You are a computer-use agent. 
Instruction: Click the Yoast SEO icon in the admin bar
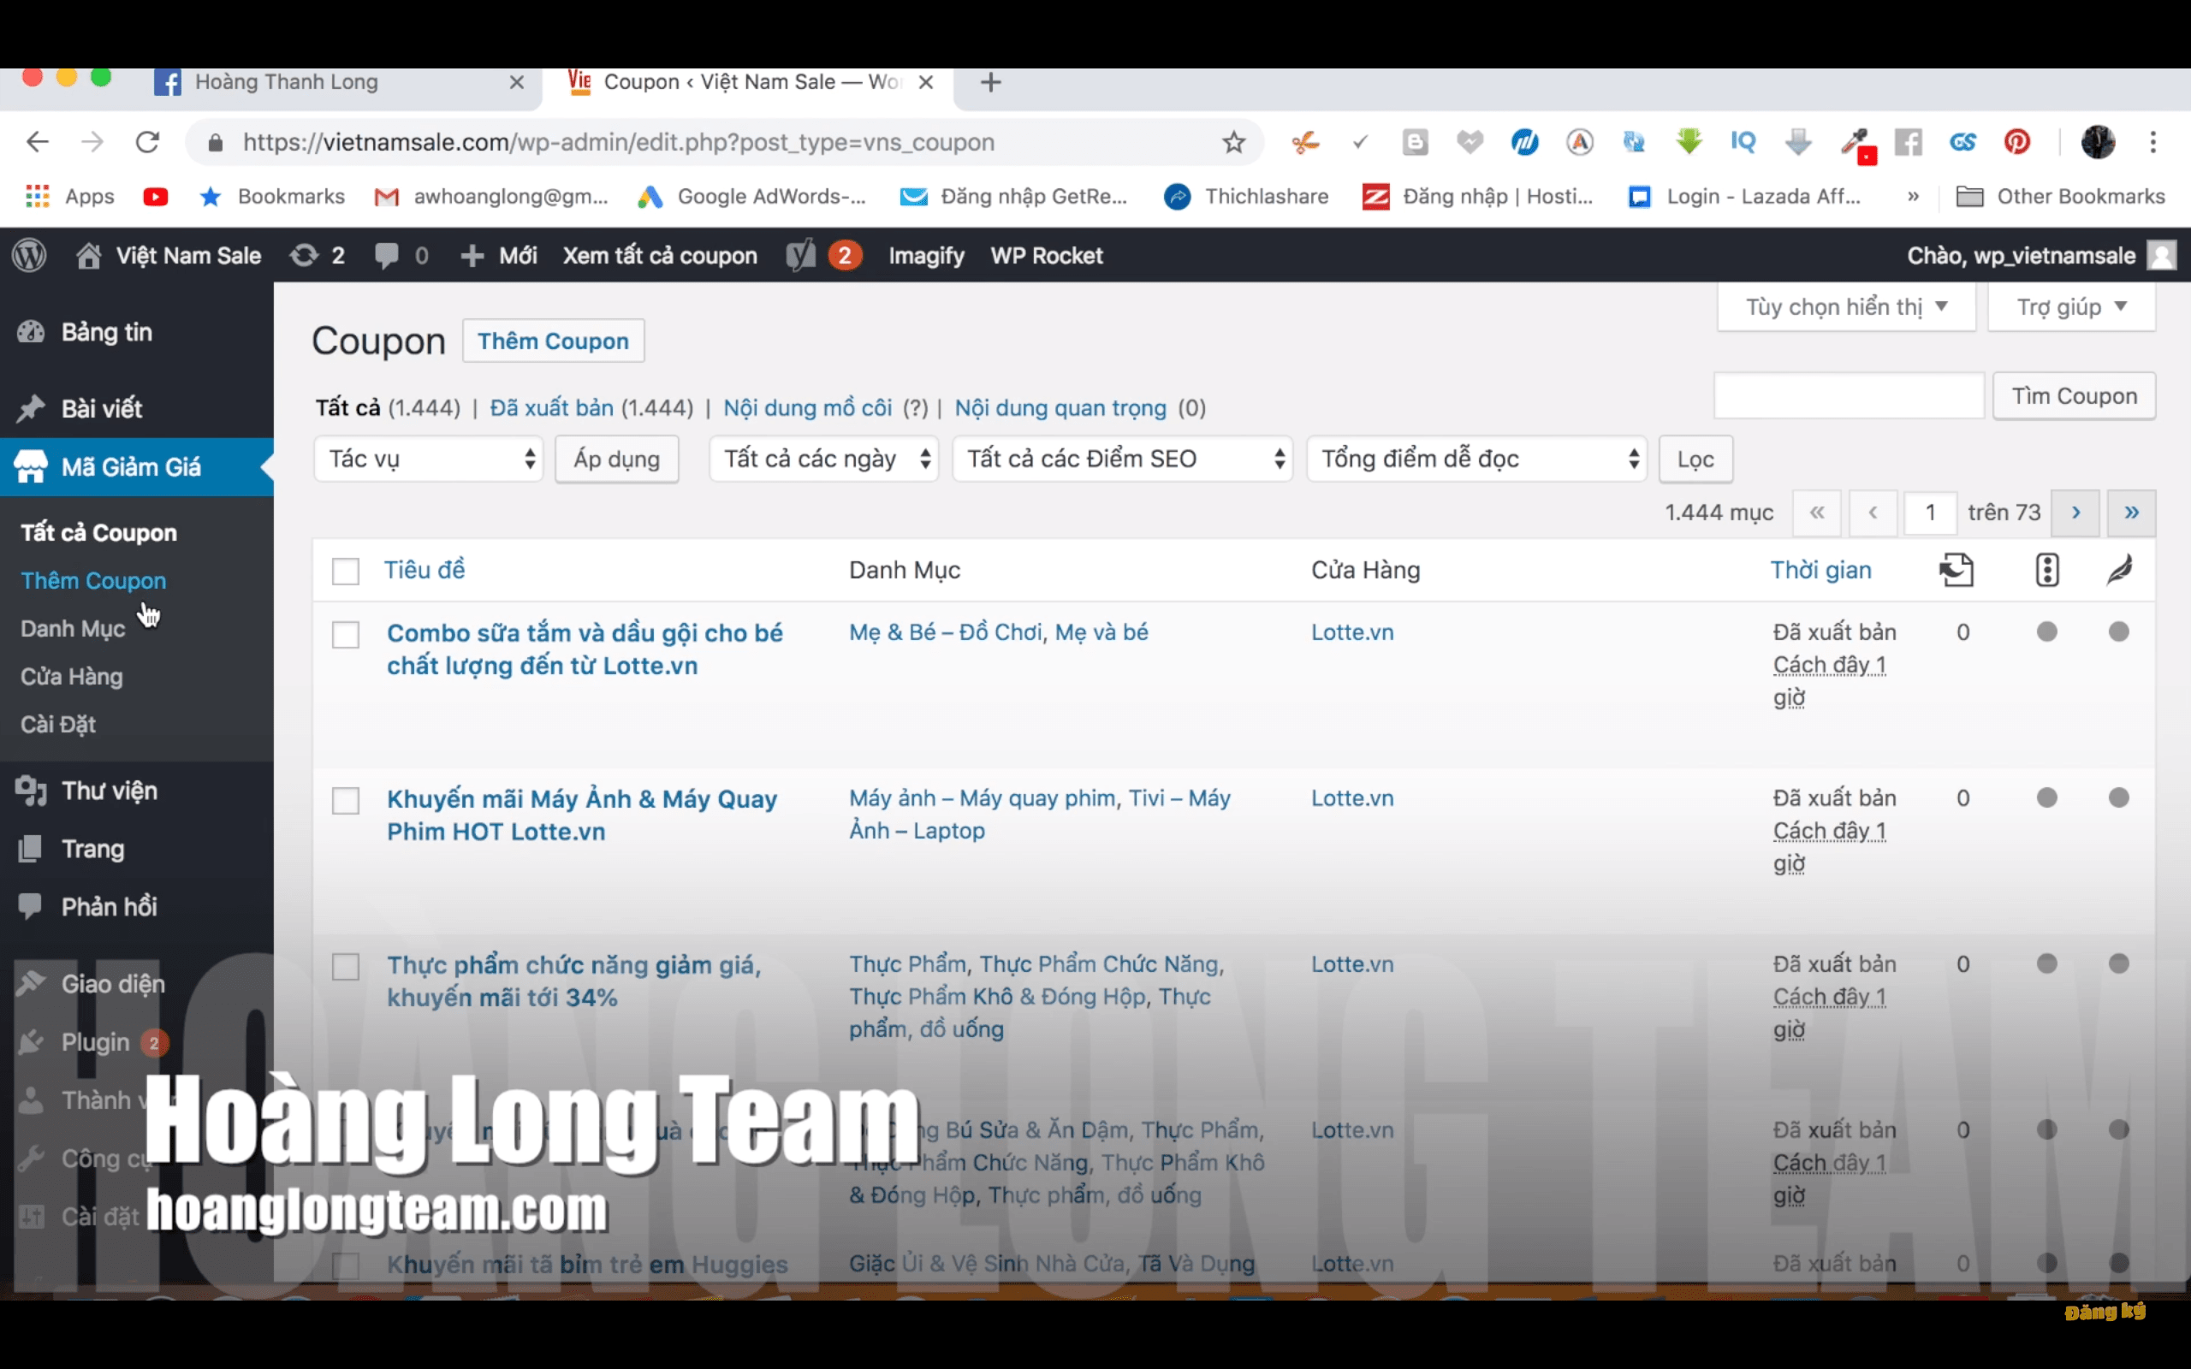800,255
